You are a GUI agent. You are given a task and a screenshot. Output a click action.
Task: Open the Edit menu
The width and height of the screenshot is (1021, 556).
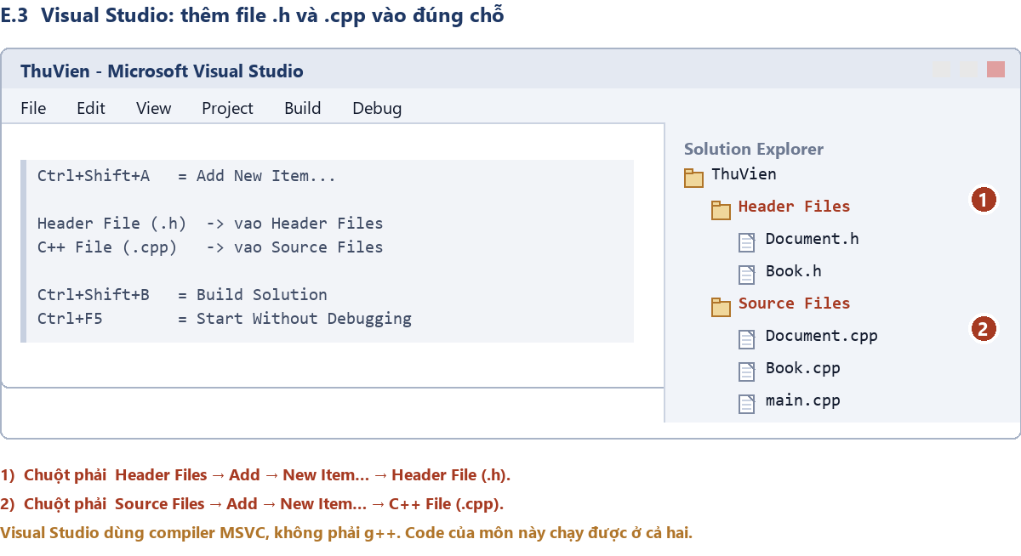(91, 108)
